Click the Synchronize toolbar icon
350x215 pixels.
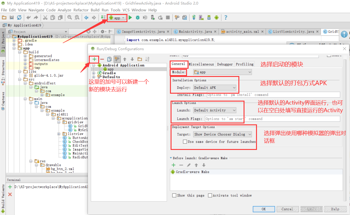coord(19,18)
